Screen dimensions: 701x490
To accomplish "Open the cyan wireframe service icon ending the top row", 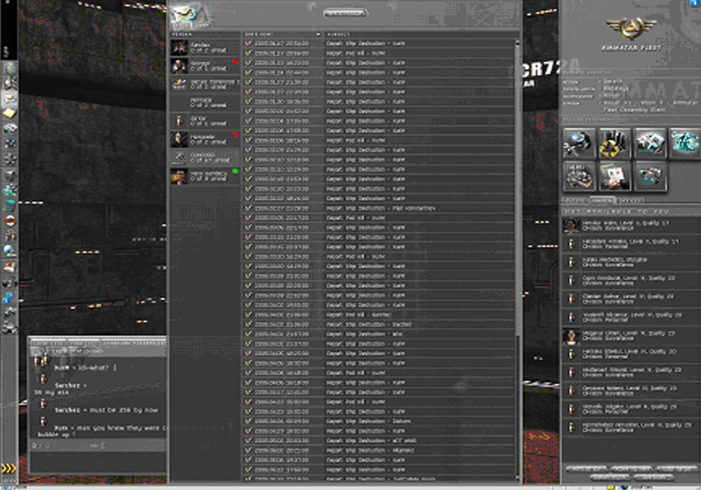I will point(685,143).
